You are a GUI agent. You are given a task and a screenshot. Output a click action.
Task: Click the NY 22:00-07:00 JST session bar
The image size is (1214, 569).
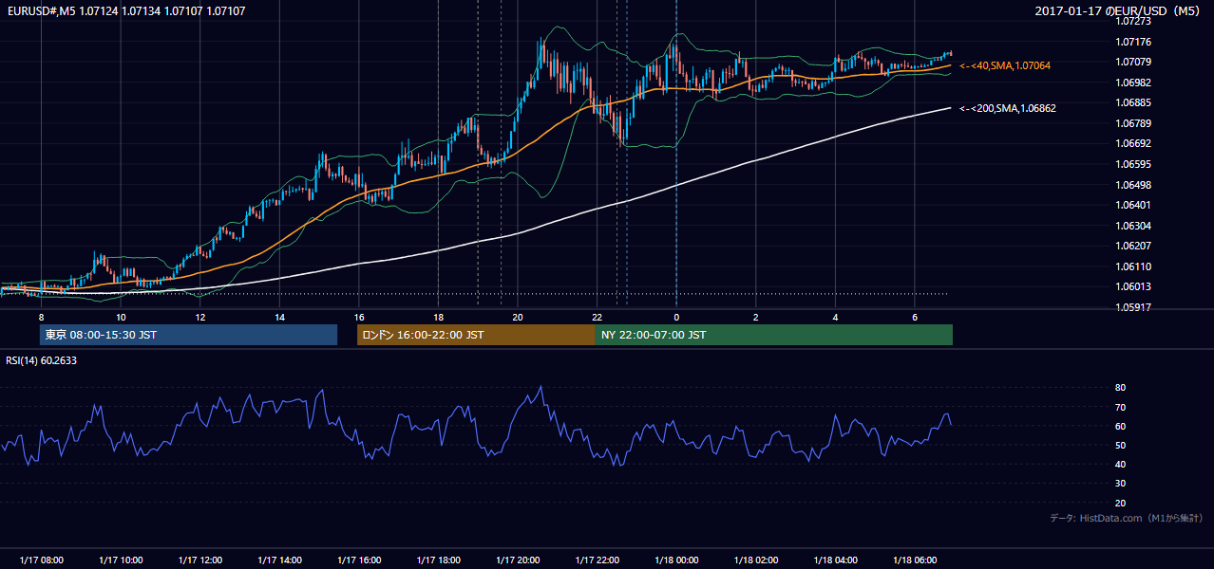(x=773, y=335)
